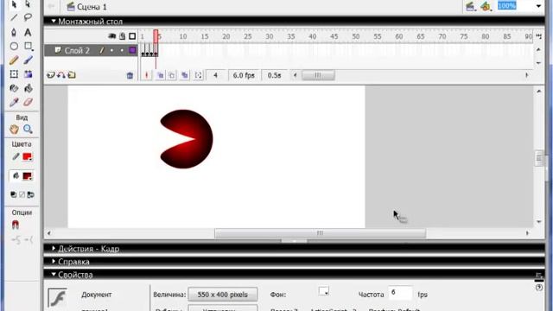Click the 6.0 fps frame rate display

[244, 75]
